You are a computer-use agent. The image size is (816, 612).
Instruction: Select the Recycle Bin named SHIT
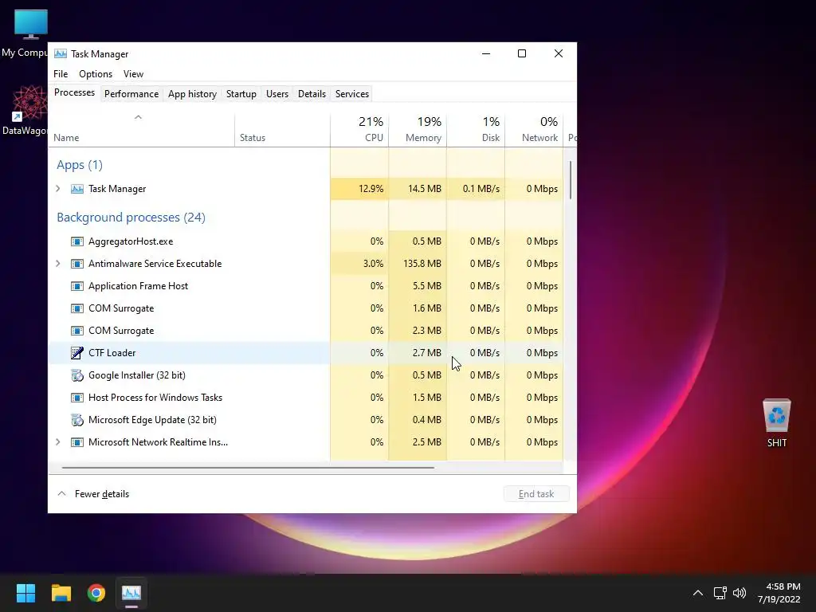pos(776,423)
